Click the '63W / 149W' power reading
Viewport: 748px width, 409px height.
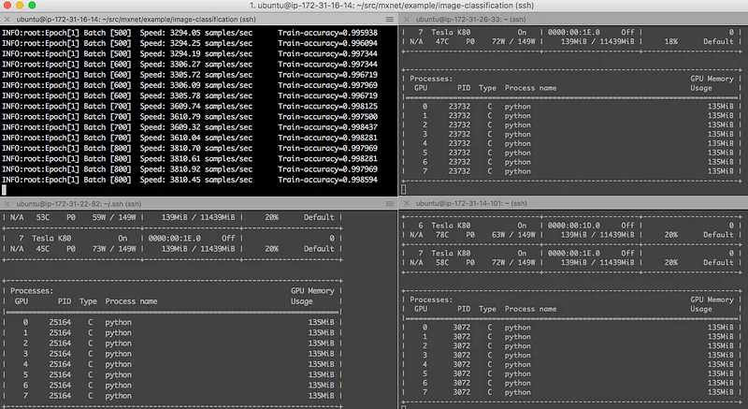click(x=513, y=235)
